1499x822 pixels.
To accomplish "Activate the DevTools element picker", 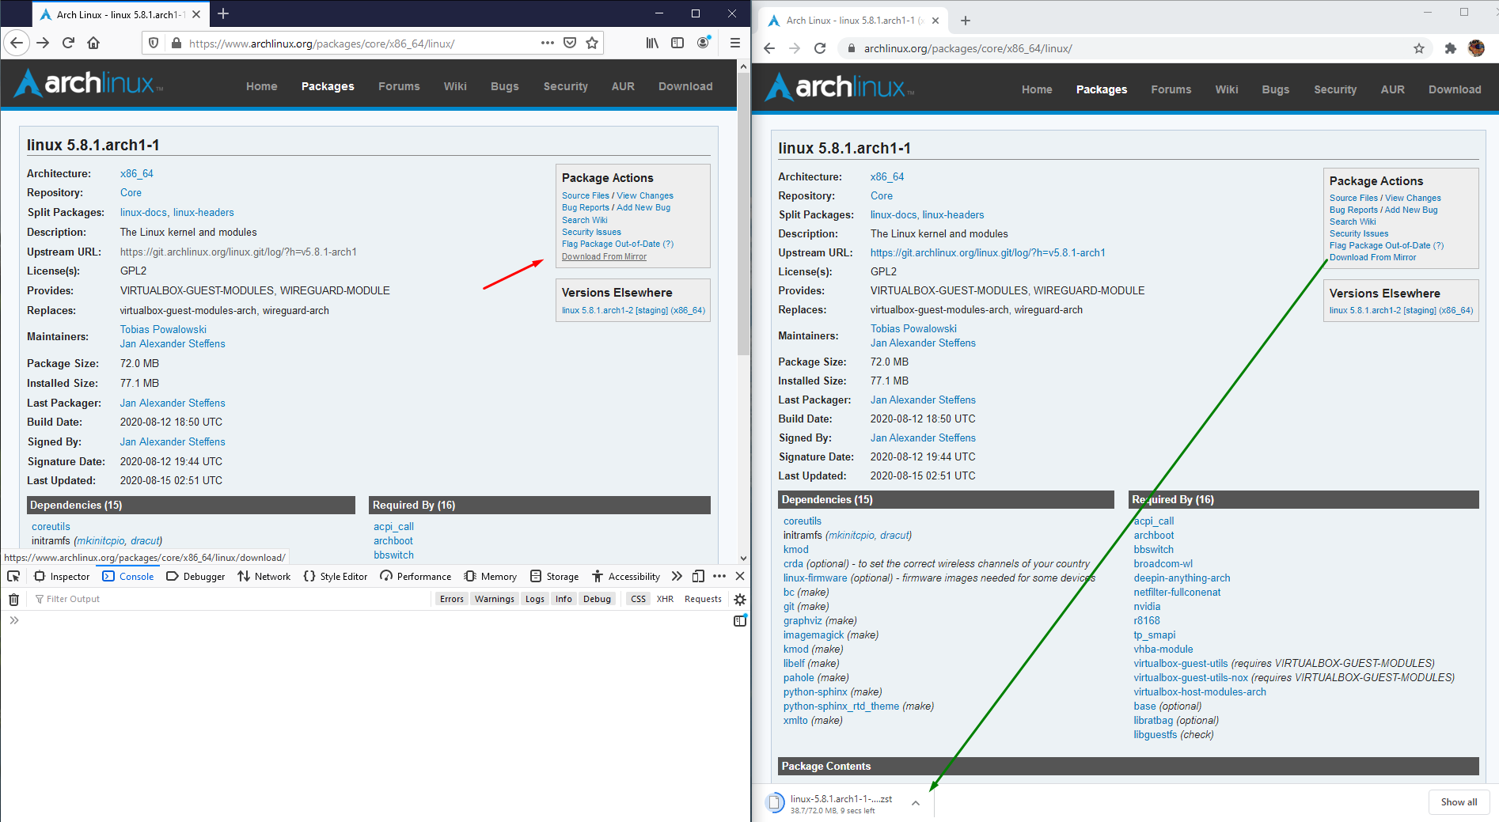I will [13, 576].
